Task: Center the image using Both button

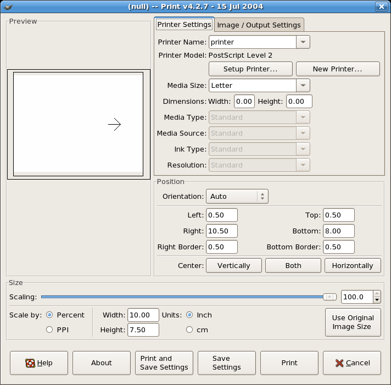Action: (293, 265)
